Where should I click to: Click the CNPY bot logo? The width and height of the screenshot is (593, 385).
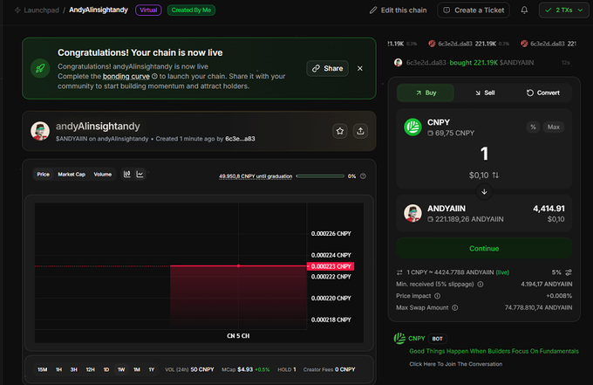399,339
